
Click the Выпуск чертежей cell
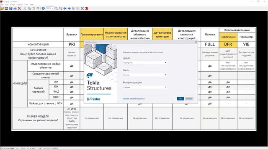38,90
